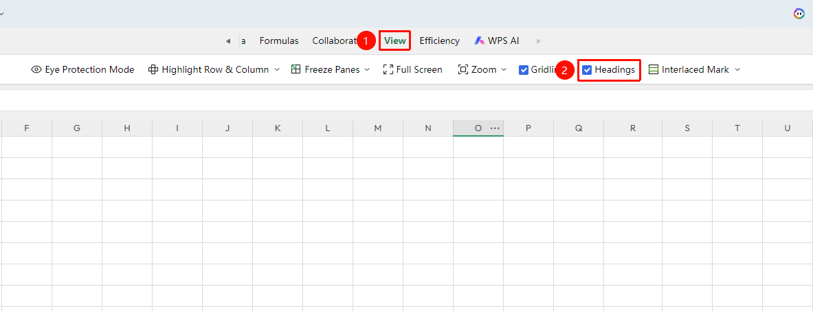Expand the Zoom dropdown arrow

[x=504, y=69]
